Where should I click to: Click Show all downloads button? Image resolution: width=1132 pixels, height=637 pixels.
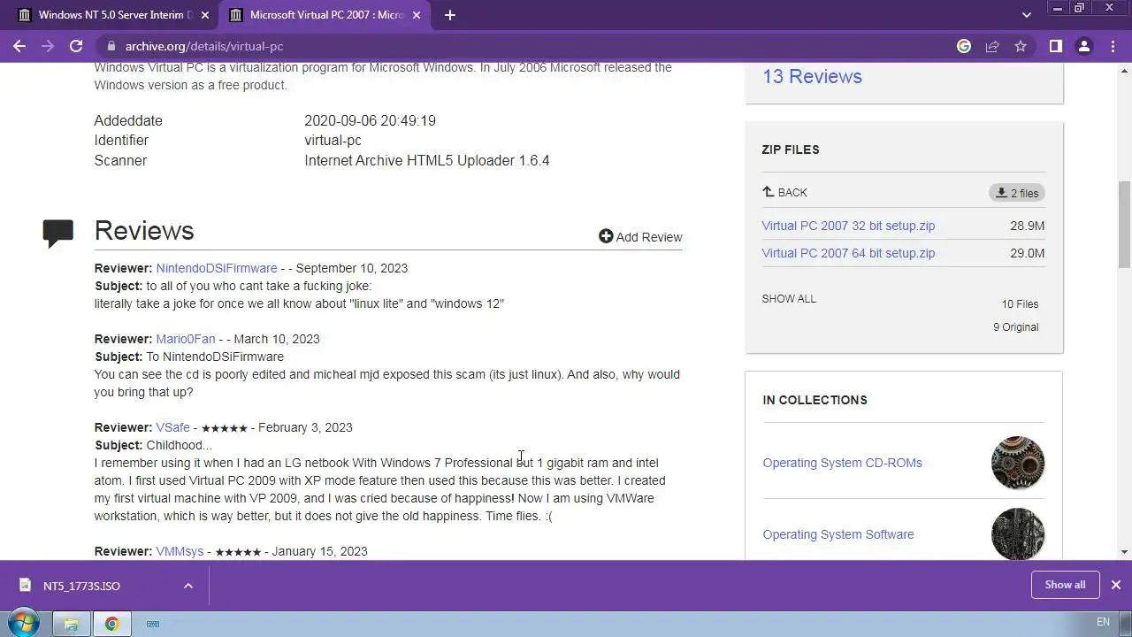1065,585
